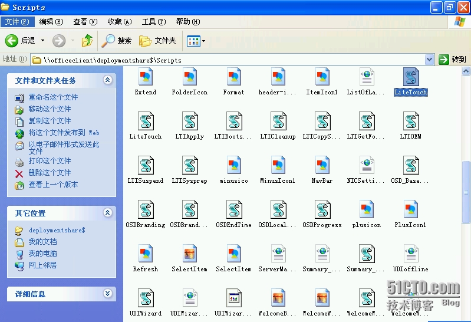Click 查看上一个版本 link
Image resolution: width=471 pixels, height=322 pixels.
click(x=53, y=185)
